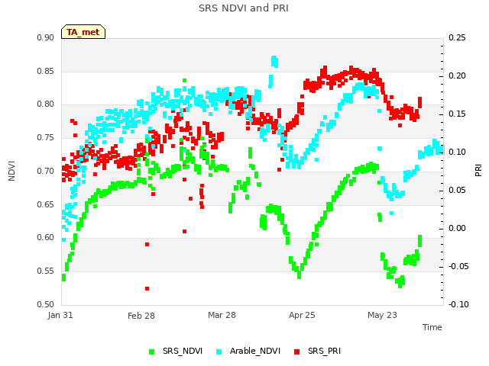This screenshot has width=489, height=366.
Task: Click the 'Apr 25' date tick label
Action: pyautogui.click(x=302, y=315)
